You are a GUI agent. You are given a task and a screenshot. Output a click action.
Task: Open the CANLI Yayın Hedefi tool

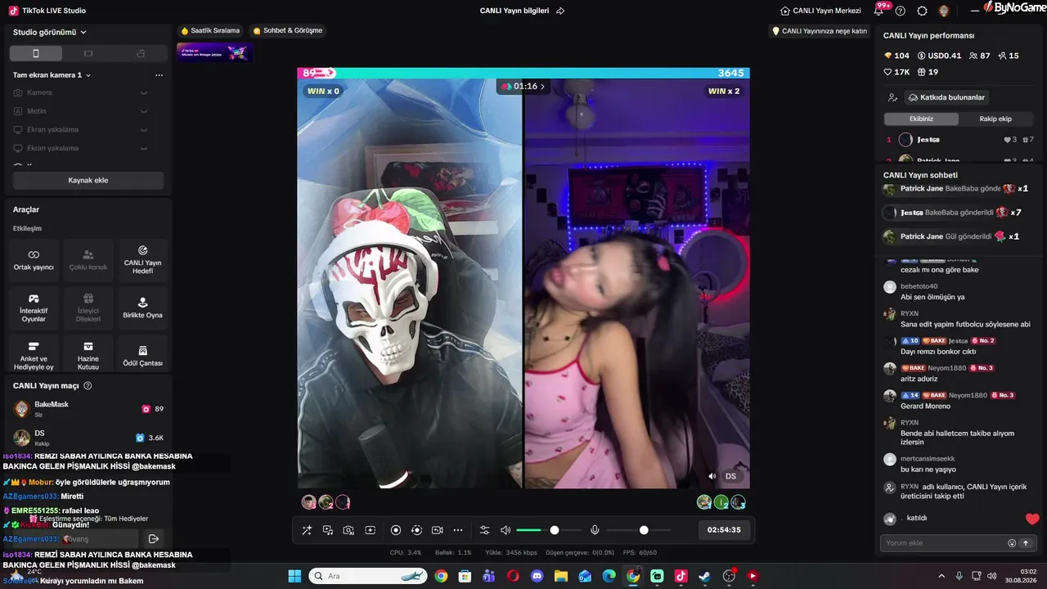tap(142, 260)
